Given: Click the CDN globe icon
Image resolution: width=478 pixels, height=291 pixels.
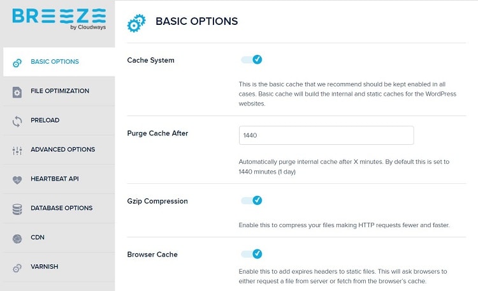Looking at the screenshot, I should tap(17, 239).
